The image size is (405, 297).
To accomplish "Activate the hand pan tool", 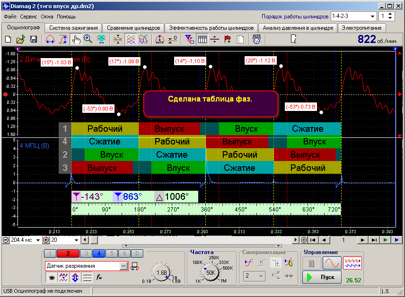I will (76, 40).
